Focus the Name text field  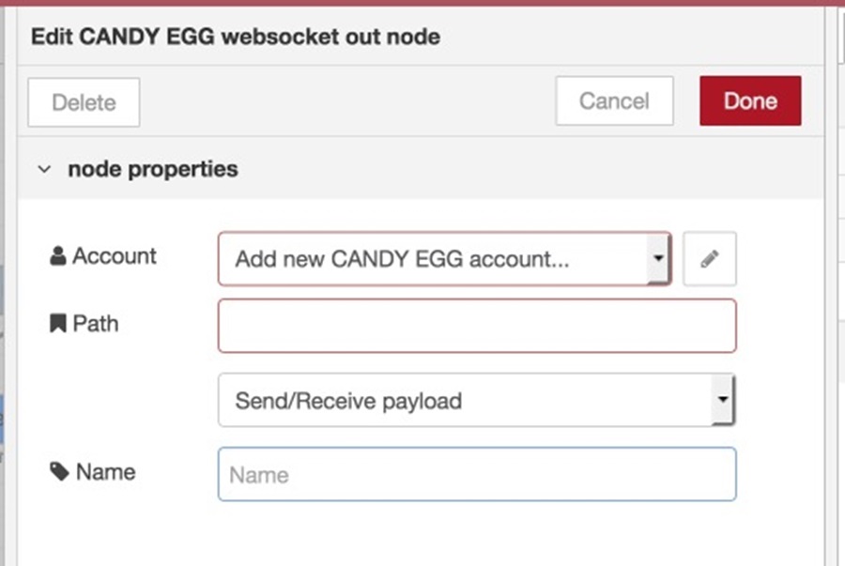click(x=477, y=474)
